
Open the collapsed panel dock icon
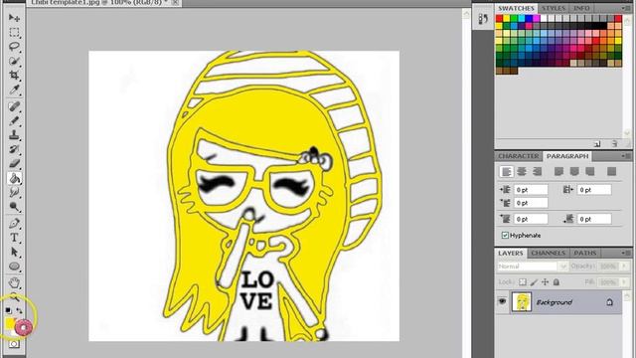[483, 19]
